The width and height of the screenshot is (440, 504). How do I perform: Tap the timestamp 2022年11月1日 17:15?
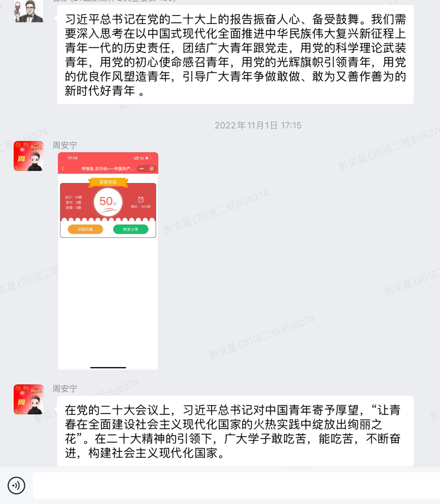click(258, 125)
